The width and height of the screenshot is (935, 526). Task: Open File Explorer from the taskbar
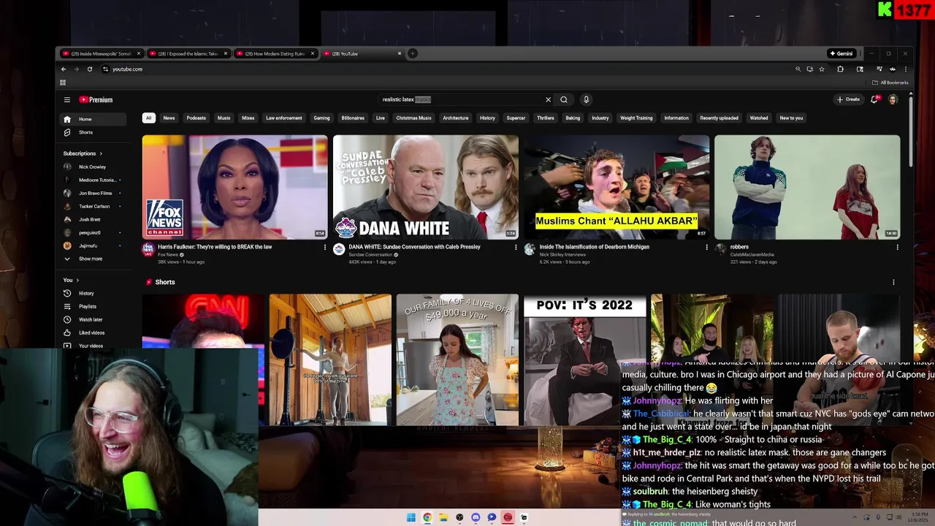443,517
